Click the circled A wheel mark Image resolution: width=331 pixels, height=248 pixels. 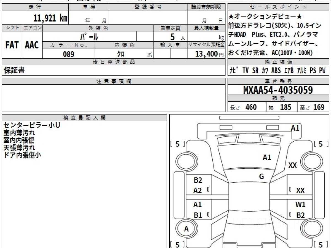(x=186, y=229)
